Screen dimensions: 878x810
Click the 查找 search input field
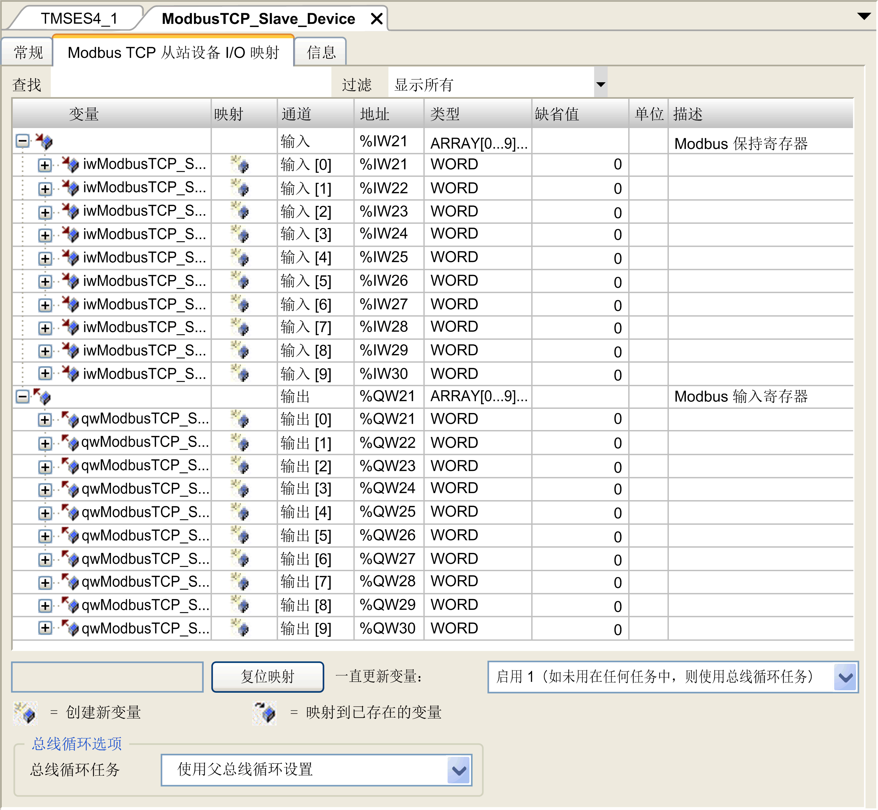click(190, 84)
